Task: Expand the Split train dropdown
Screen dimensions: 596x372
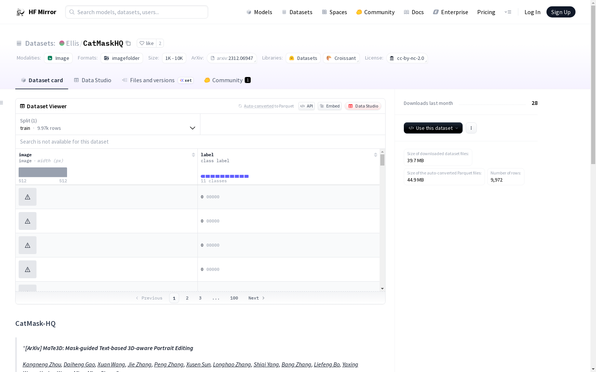Action: coord(108,124)
